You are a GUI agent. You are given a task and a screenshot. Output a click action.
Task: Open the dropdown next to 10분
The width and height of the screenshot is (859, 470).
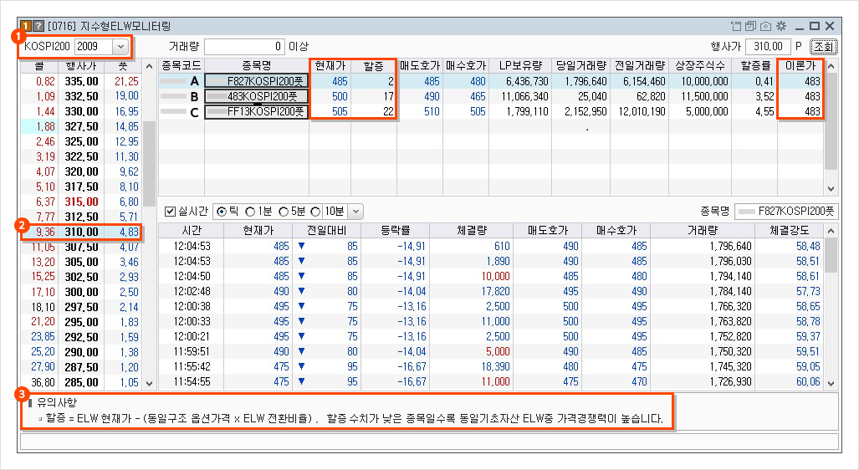[355, 212]
